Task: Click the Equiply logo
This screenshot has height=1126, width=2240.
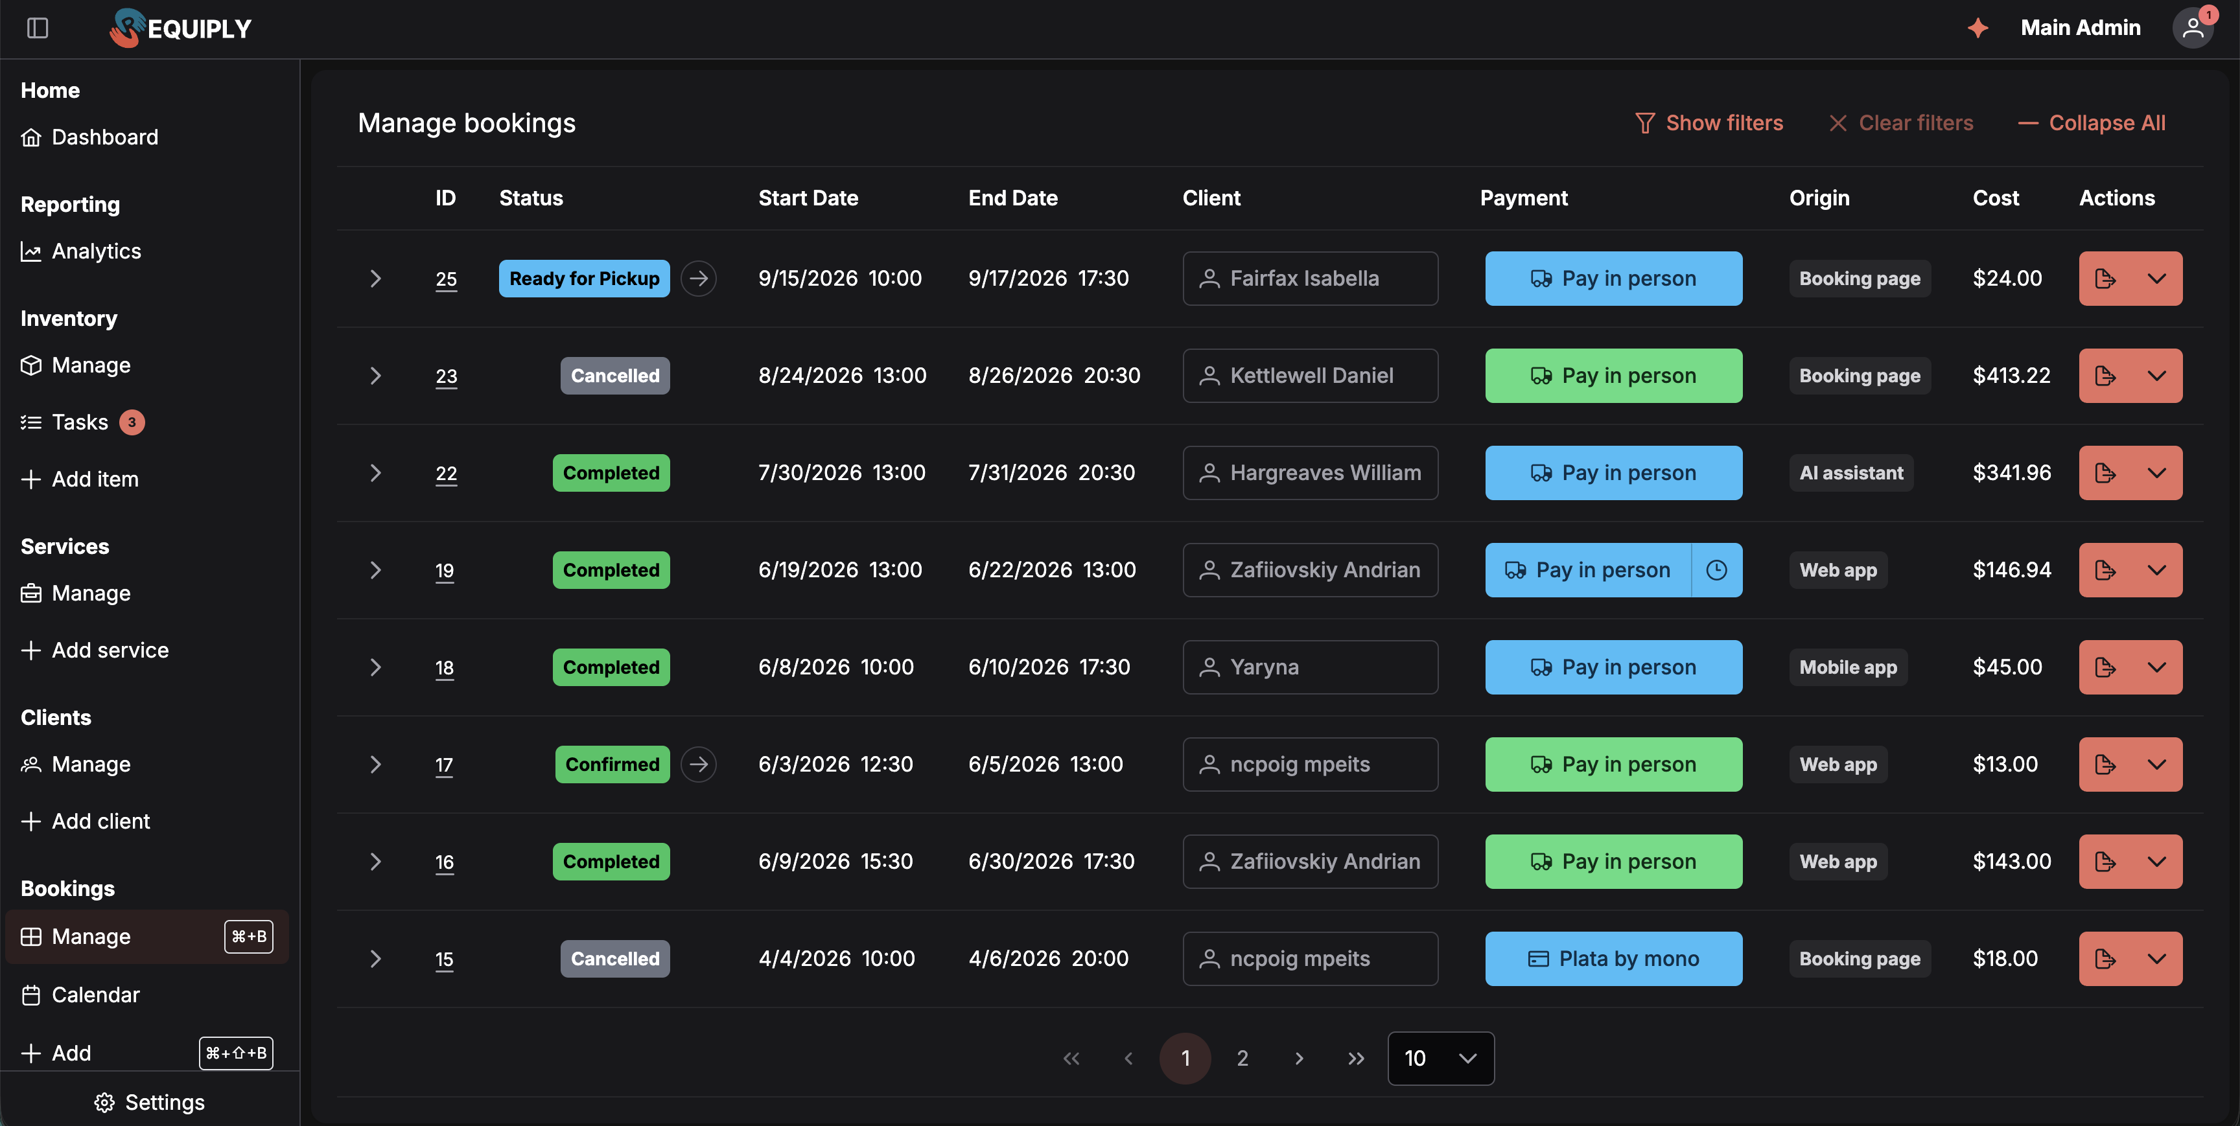Action: coord(180,28)
